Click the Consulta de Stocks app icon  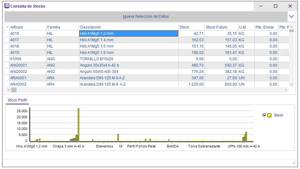point(7,6)
